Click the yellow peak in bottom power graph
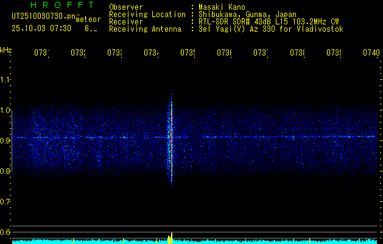This screenshot has width=383, height=244. [x=171, y=237]
